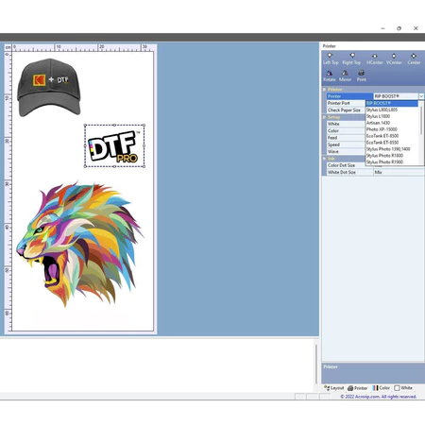Choose Stylus L800,L805 from the list
The height and width of the screenshot is (425, 425).
pos(392,110)
